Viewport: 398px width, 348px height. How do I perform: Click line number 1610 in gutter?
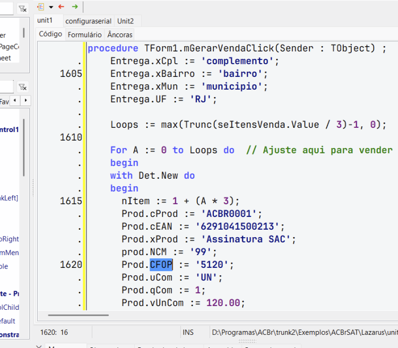point(71,137)
